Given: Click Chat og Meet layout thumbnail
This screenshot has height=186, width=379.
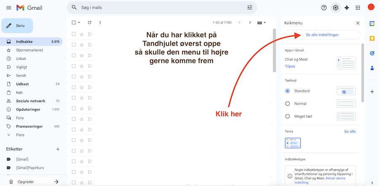Looking at the screenshot, I should point(346,63).
